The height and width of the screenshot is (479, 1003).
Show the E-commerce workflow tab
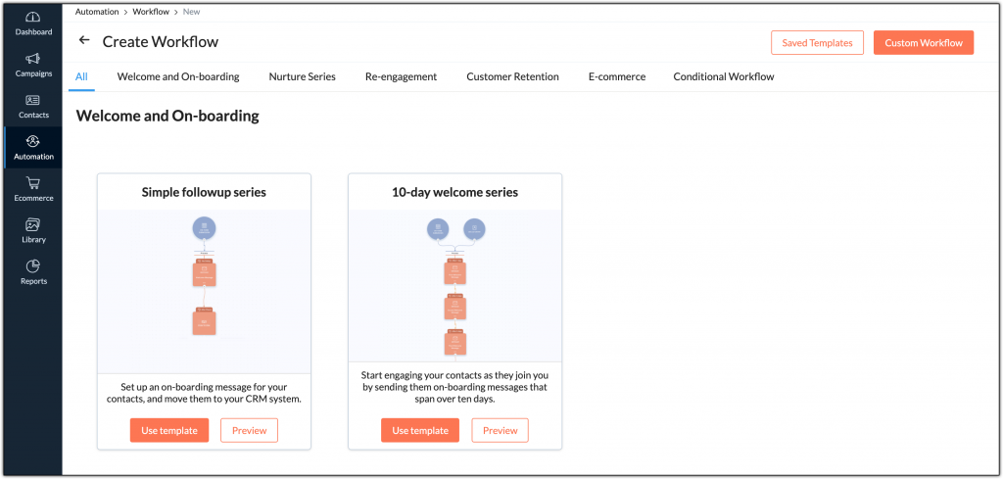pos(616,76)
